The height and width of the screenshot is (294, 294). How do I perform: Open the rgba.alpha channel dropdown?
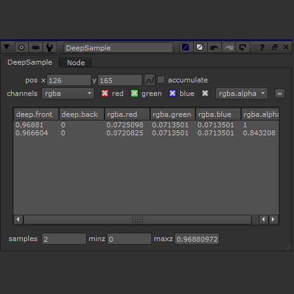242,93
